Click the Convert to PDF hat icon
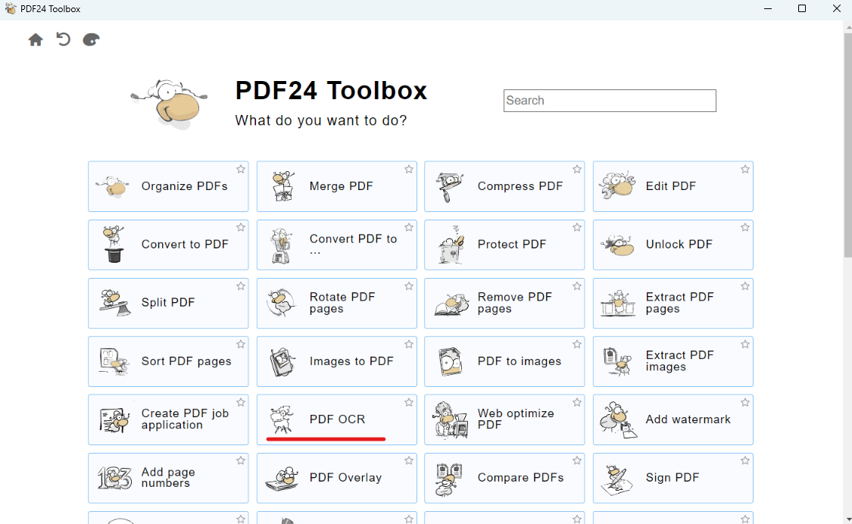Image resolution: width=852 pixels, height=524 pixels. coord(114,245)
